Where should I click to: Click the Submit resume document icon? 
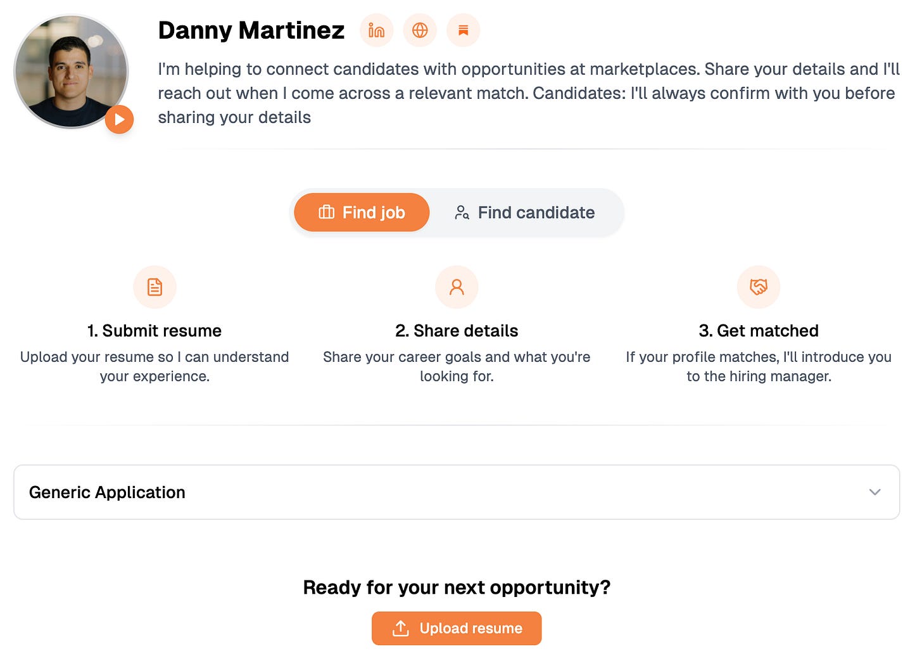pyautogui.click(x=155, y=287)
